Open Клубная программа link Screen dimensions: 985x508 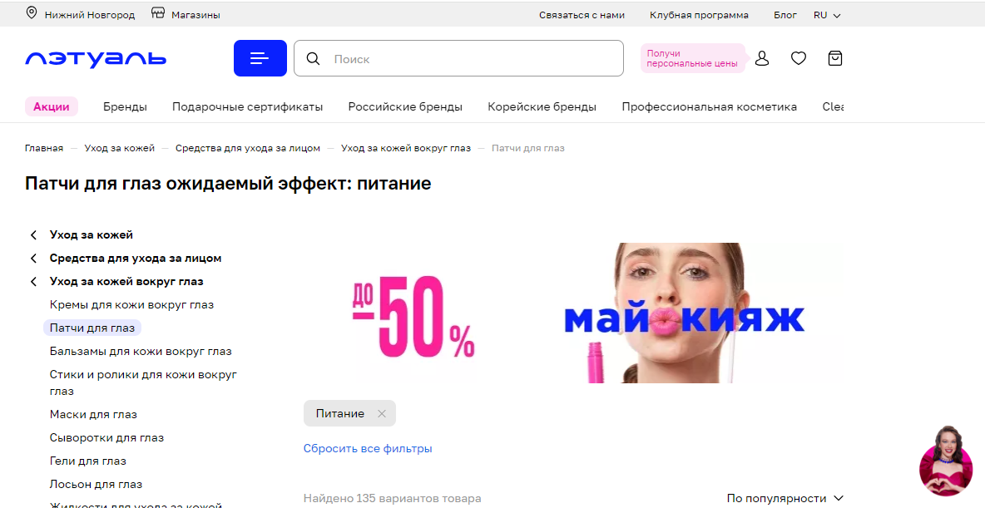pos(699,15)
